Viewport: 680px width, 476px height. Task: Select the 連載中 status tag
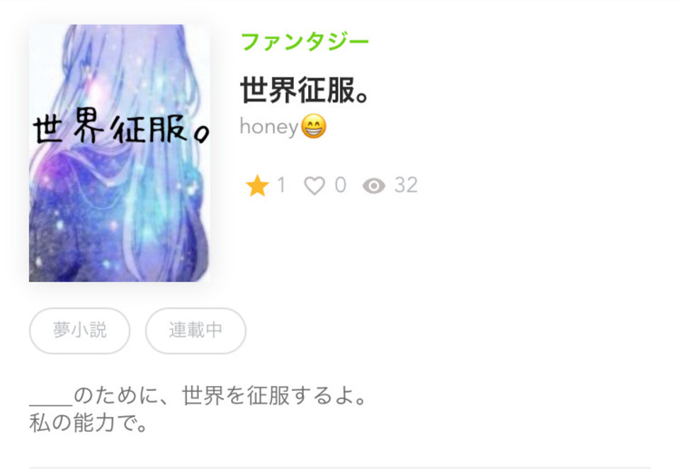[195, 330]
